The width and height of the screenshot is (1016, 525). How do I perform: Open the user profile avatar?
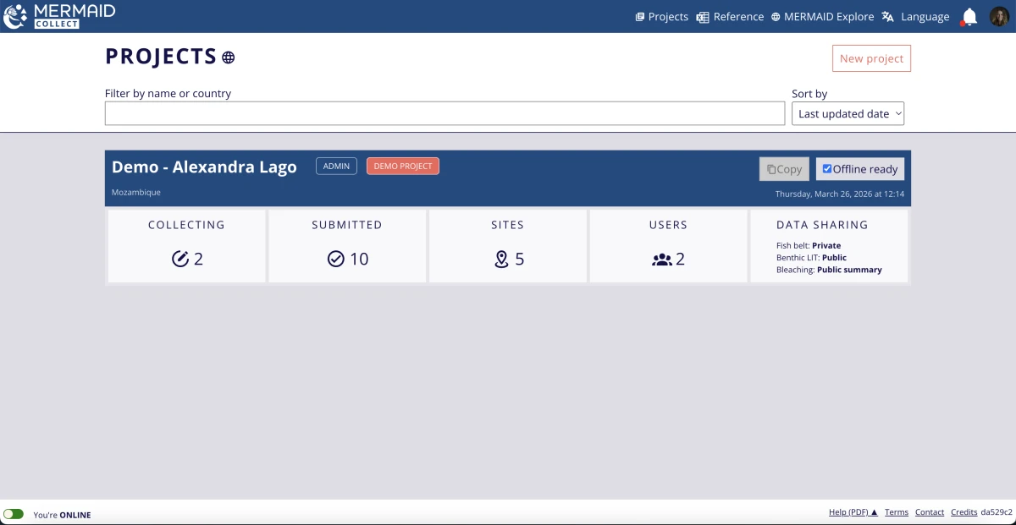[999, 16]
